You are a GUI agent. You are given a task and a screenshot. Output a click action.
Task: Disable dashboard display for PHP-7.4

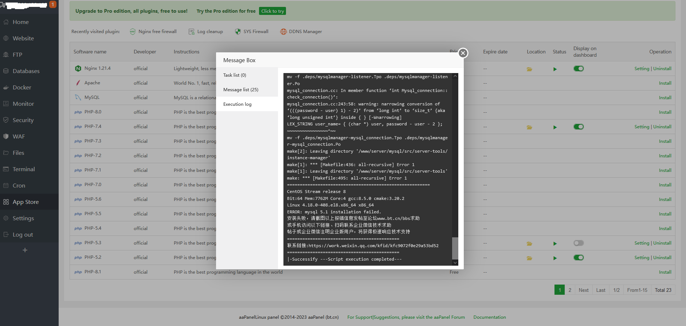(579, 127)
